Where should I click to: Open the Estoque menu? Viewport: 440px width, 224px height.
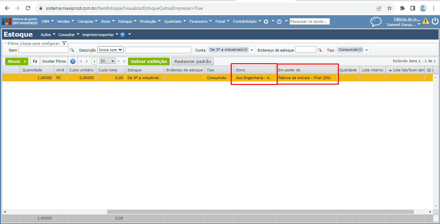click(127, 21)
